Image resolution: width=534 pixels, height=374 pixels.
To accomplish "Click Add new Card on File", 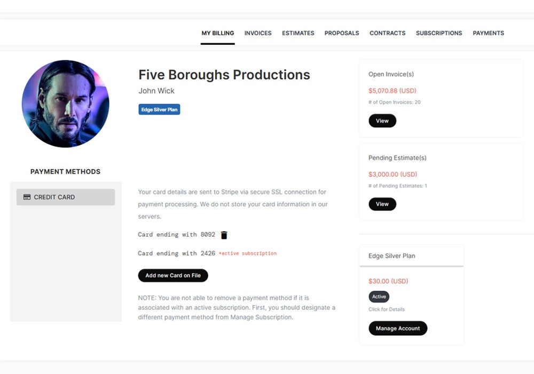I will [x=173, y=276].
